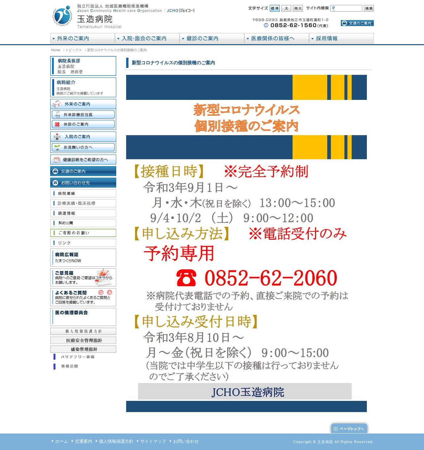Click dropdown arrow beside 外来のご案内 nav

point(53,39)
